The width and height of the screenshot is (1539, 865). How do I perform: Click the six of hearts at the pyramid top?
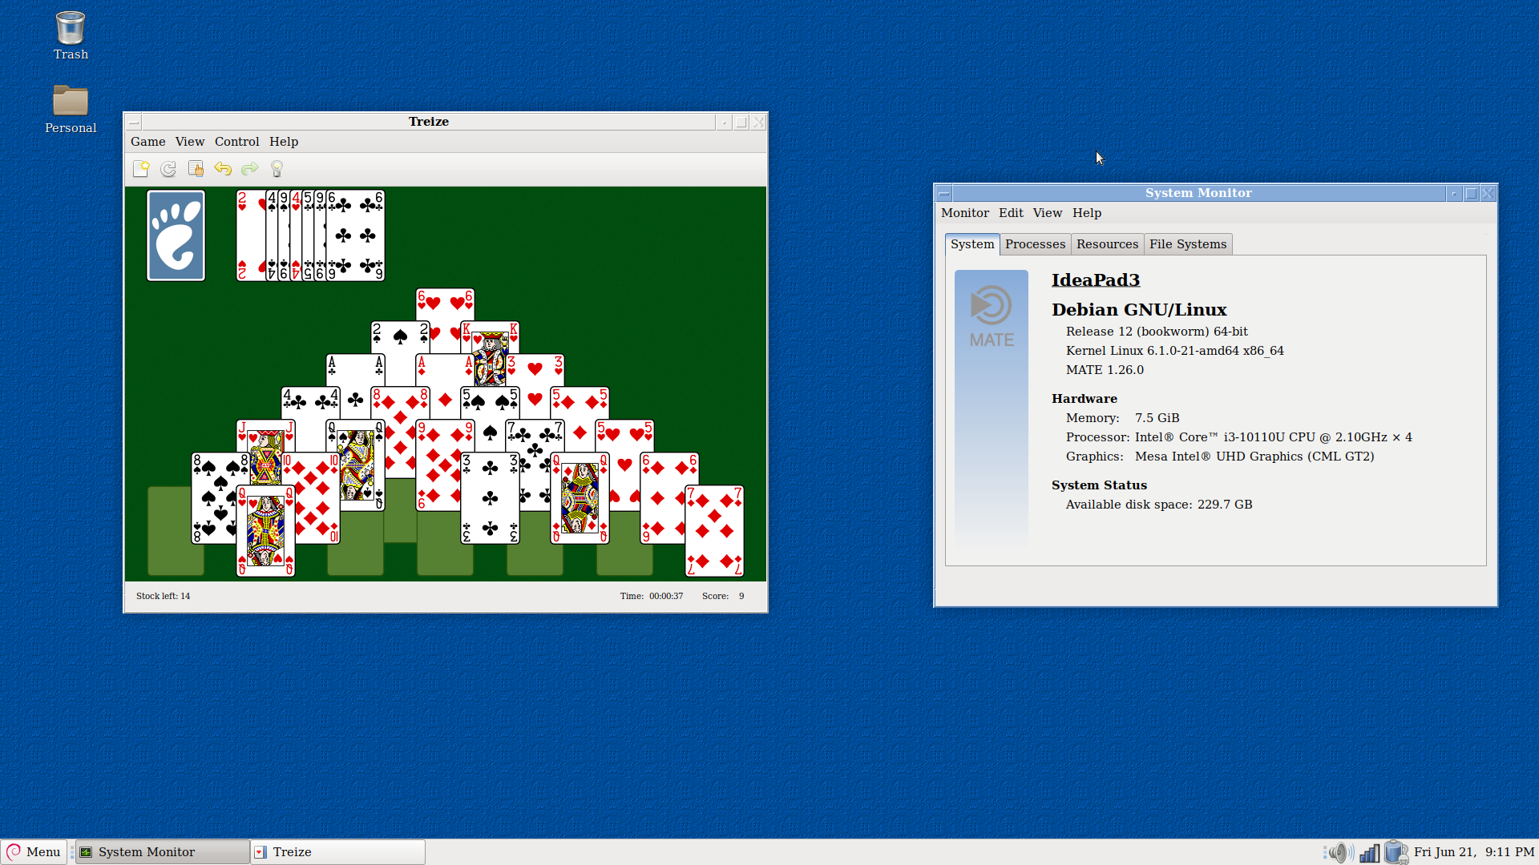[x=445, y=304]
